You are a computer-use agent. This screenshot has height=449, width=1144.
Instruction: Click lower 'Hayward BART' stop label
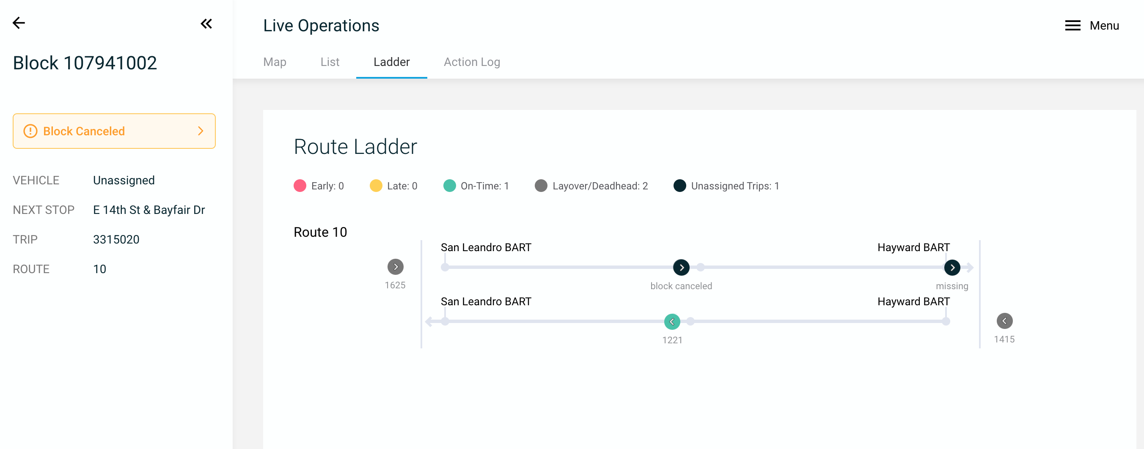913,302
